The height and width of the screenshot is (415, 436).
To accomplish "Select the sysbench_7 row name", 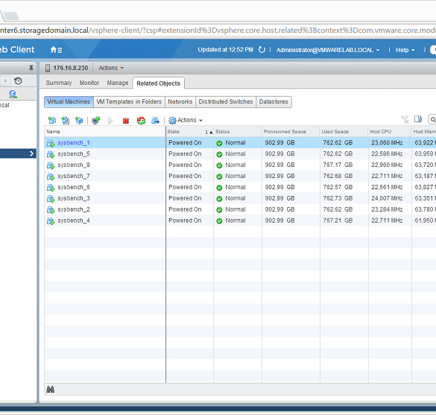I will tap(74, 176).
